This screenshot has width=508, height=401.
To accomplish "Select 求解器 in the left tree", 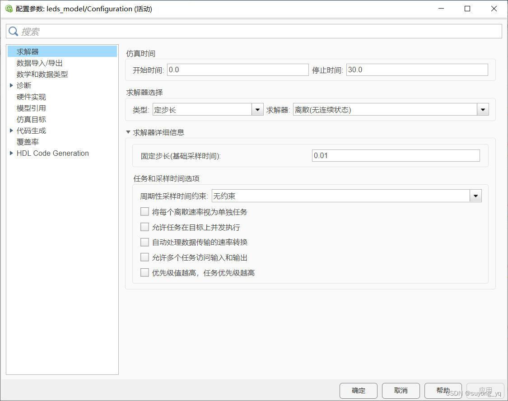I will pyautogui.click(x=62, y=51).
